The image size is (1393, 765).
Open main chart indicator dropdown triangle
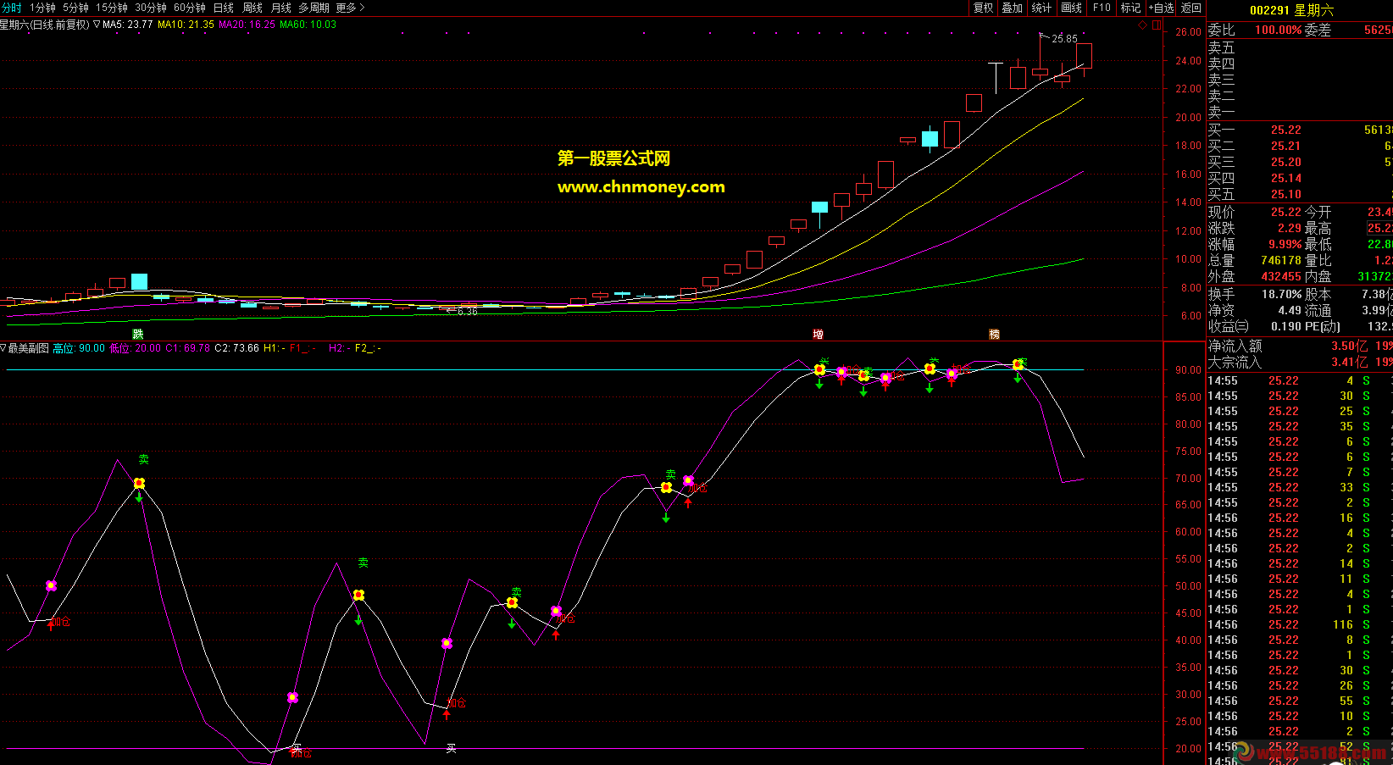97,25
